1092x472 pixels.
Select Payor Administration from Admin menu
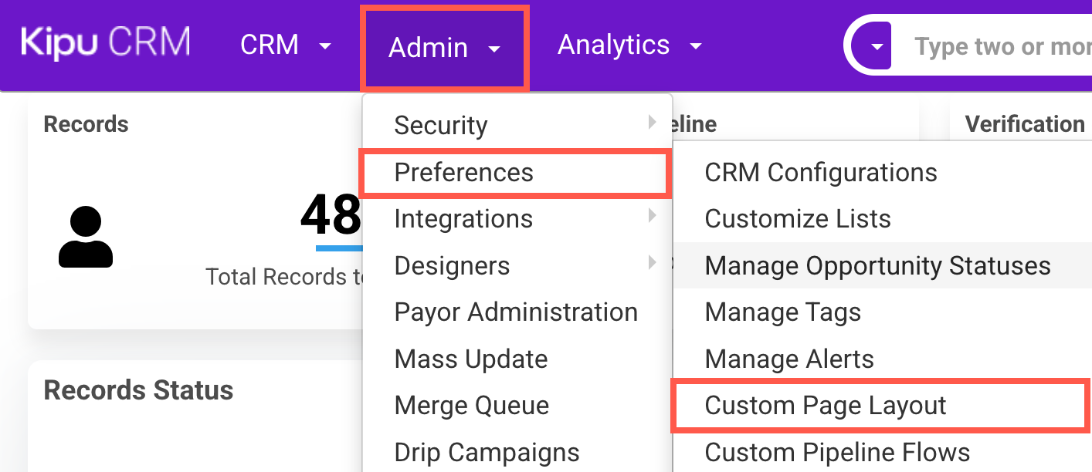coord(516,312)
